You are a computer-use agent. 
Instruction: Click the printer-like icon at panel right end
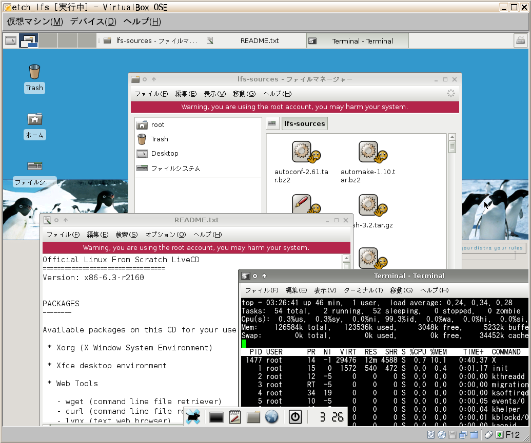click(x=521, y=41)
